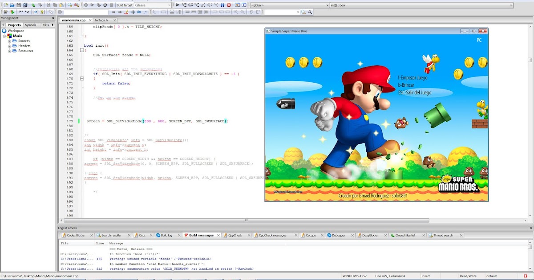Build the Mario project with the gear icon

[86, 4]
